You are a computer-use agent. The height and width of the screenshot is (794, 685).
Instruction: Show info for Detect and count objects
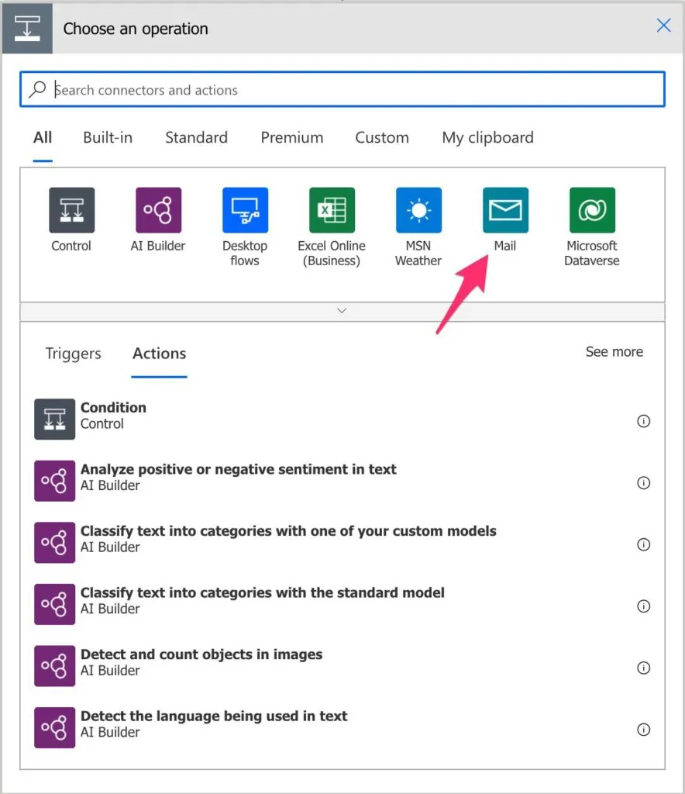point(643,668)
